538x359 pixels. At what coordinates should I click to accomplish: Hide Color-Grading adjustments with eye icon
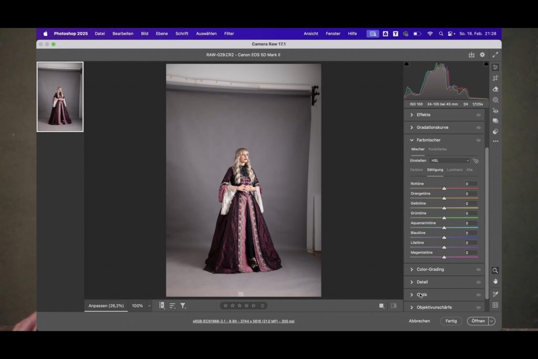(478, 270)
